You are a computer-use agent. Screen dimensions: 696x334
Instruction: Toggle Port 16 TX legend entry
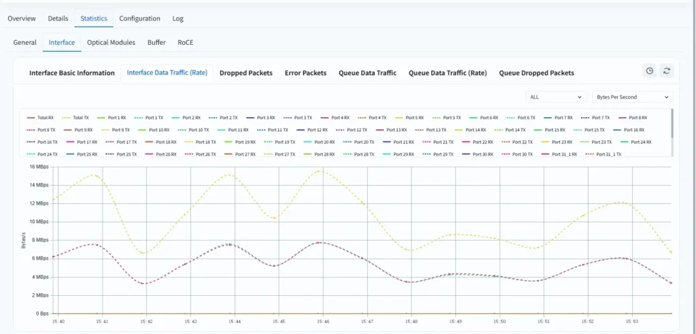40,142
